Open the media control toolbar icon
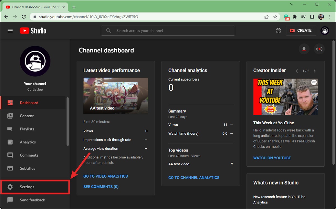The height and width of the screenshot is (209, 336). [304, 17]
